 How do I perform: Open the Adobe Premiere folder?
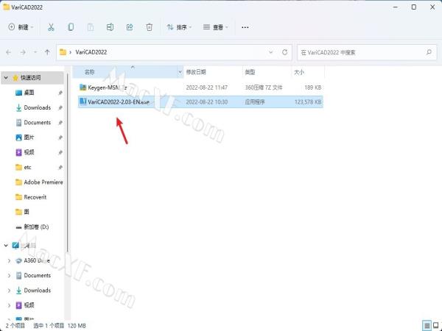(43, 182)
